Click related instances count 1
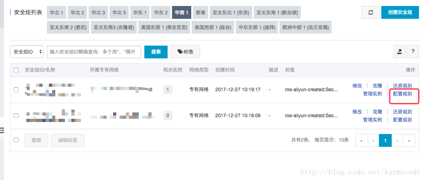425x180 pixels. tap(168, 90)
